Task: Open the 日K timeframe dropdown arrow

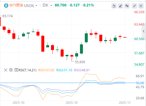Action: pyautogui.click(x=51, y=6)
